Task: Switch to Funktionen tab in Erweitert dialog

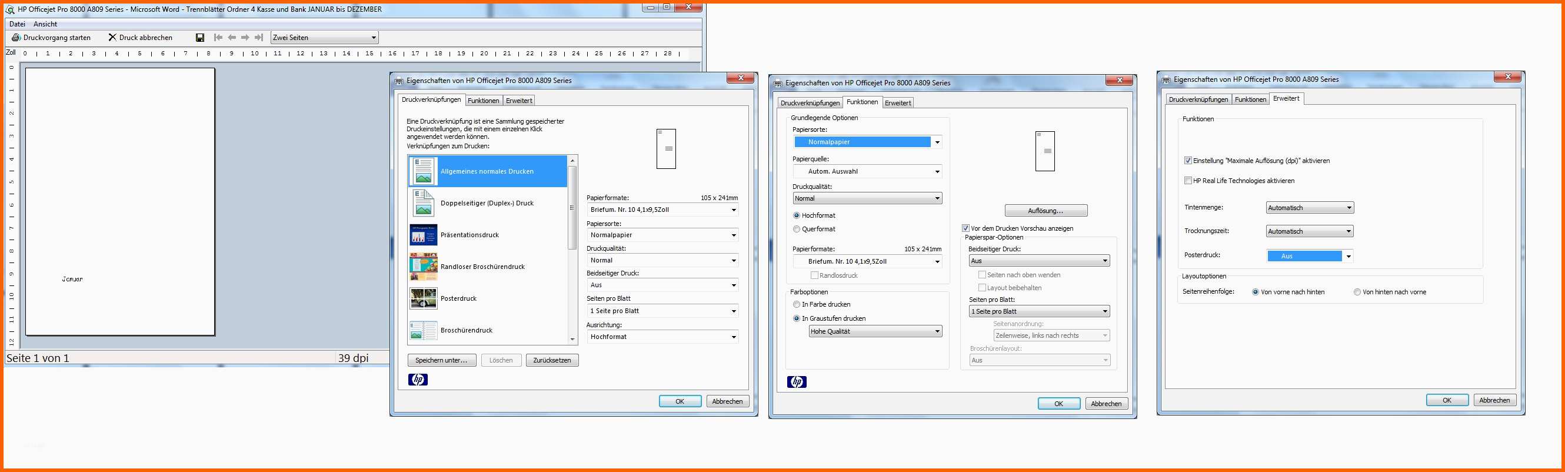Action: tap(1250, 99)
